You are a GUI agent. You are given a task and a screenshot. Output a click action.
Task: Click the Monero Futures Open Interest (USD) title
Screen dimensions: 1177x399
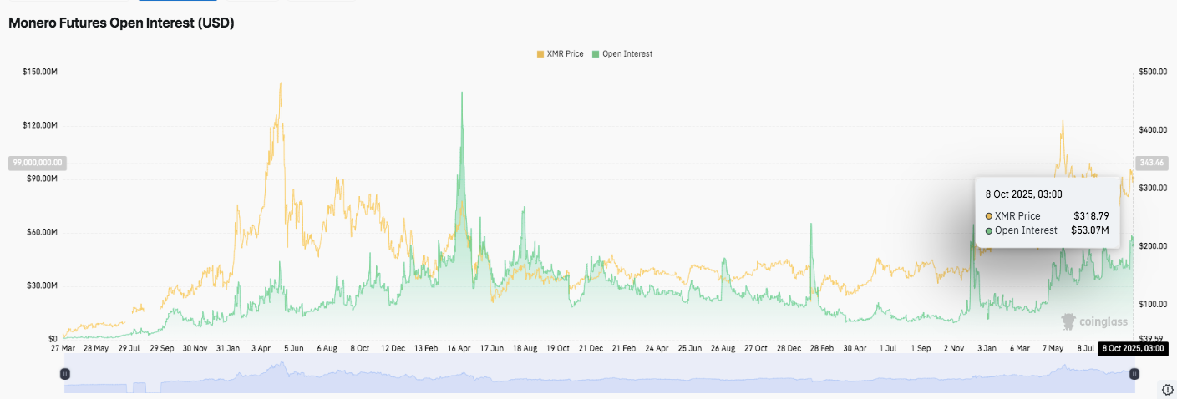point(121,23)
